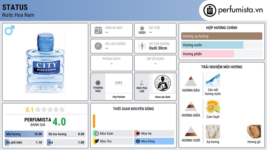Image resolution: width=267 pixels, height=150 pixels.
Task: Click the clock icon beside Độ Lưu Hương
Action: point(98,46)
